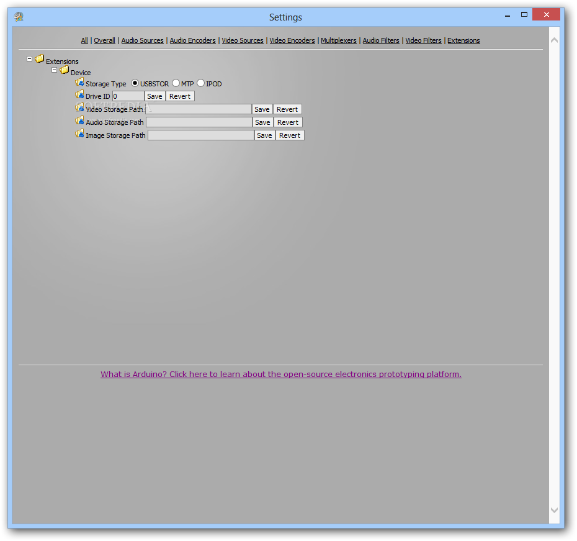Open the All settings category
Viewport: 577px width, 541px height.
coord(84,40)
